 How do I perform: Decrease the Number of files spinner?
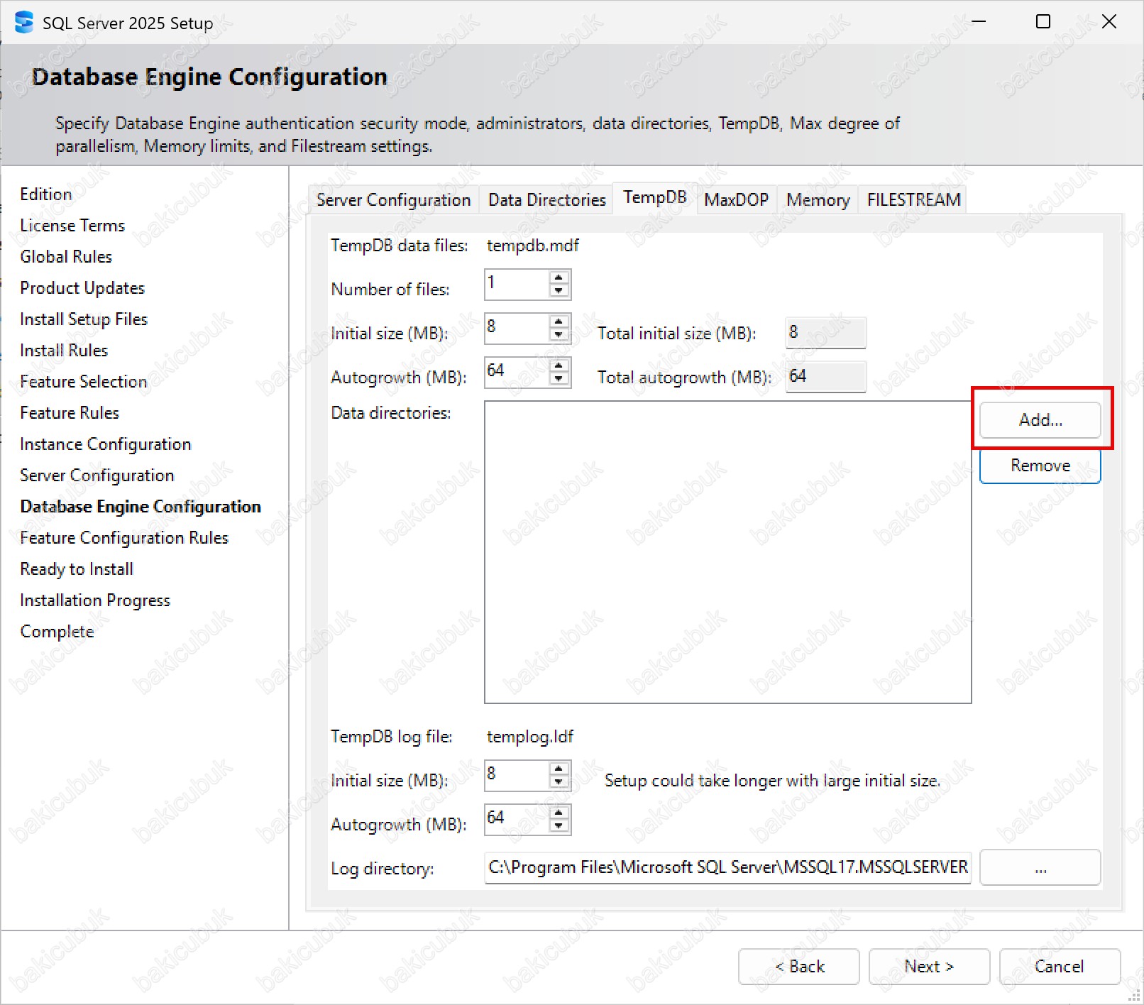click(x=559, y=291)
